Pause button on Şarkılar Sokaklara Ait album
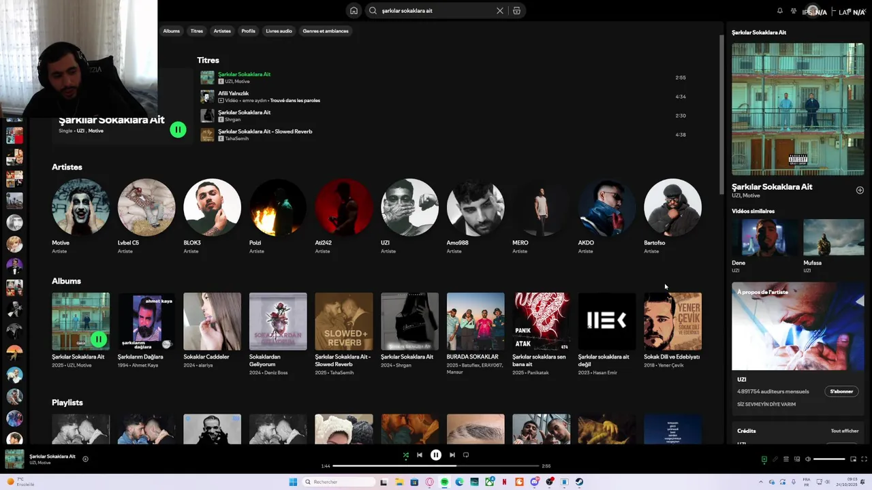 [x=99, y=339]
